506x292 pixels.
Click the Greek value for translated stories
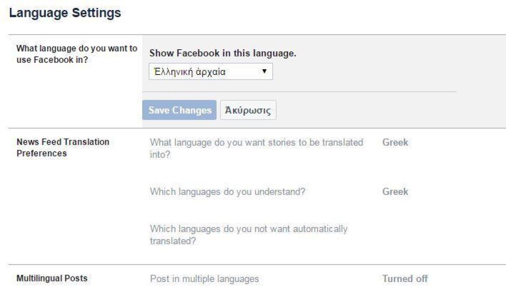(395, 143)
